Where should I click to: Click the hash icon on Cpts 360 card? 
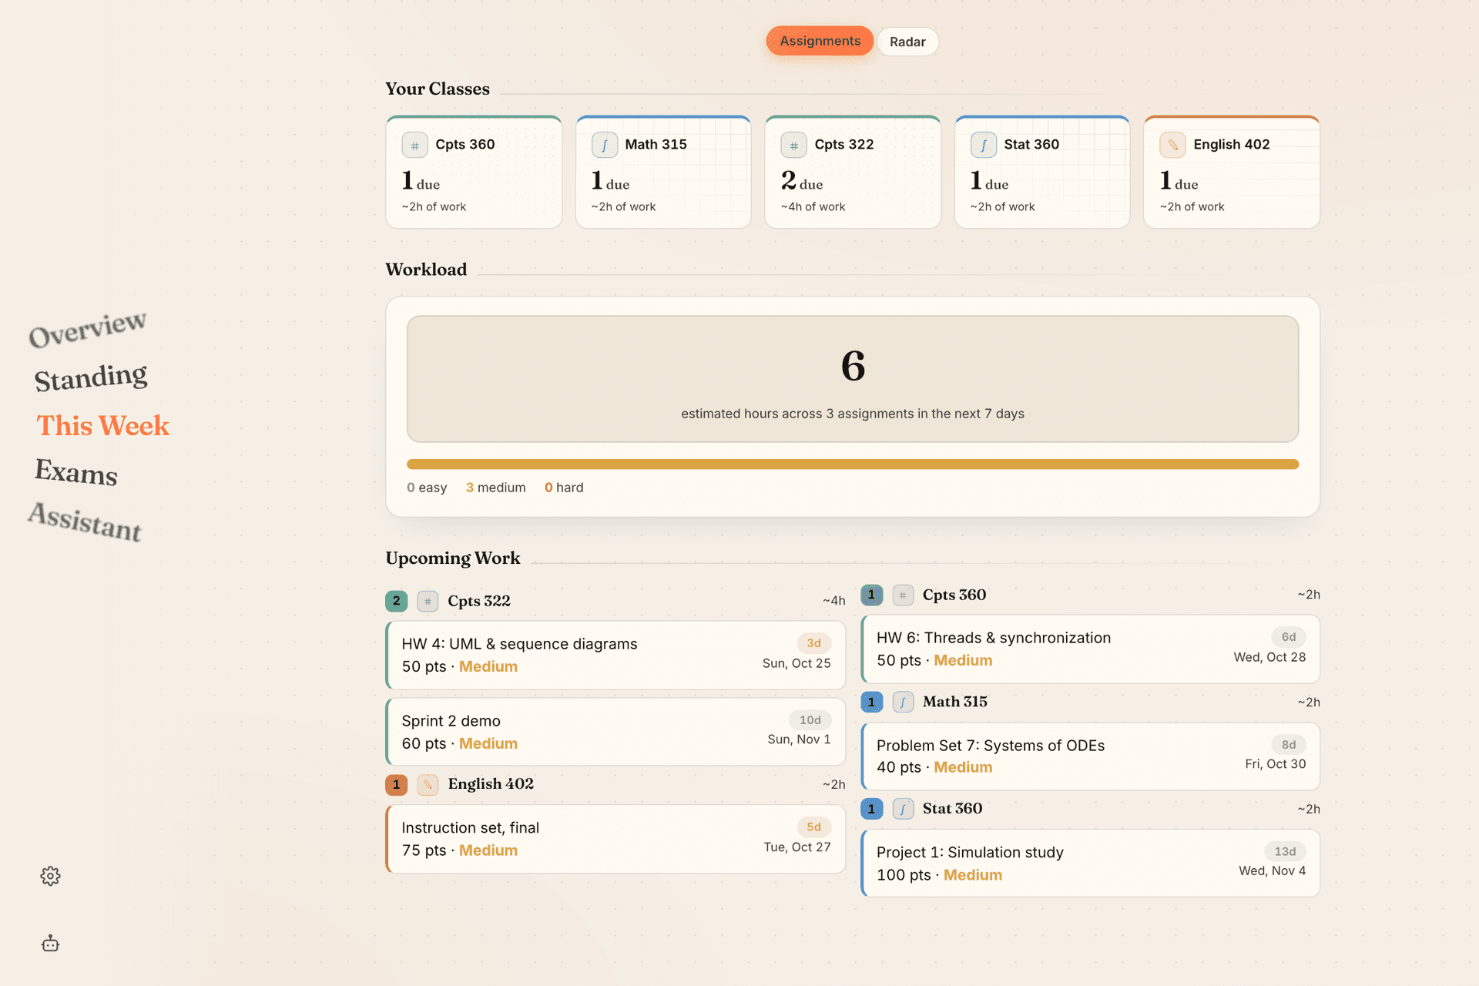click(x=414, y=145)
